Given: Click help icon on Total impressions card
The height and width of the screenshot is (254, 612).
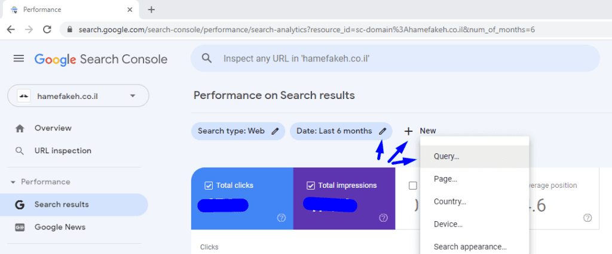Looking at the screenshot, I should click(x=384, y=218).
